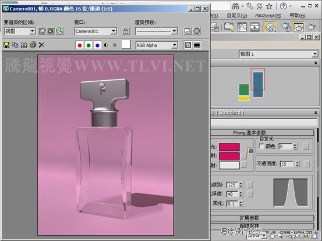Toggle the mono channel display icon
The height and width of the screenshot is (241, 322).
click(115, 45)
